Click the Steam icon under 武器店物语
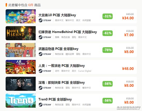 pos(41,54)
